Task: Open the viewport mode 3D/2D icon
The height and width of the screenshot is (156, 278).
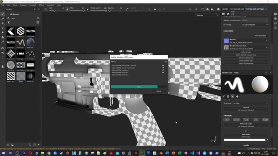Action: pyautogui.click(x=203, y=9)
